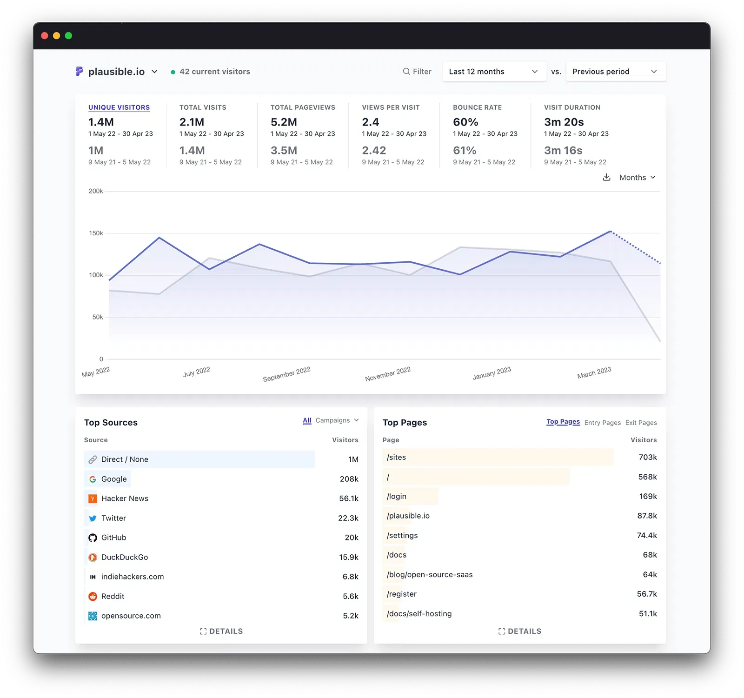Expand the Months interval dropdown
Image resolution: width=744 pixels, height=698 pixels.
click(x=637, y=177)
